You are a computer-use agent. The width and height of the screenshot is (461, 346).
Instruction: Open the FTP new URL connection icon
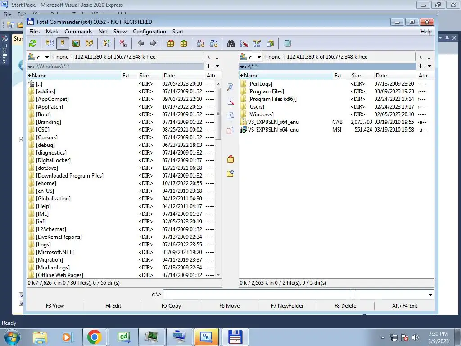tap(214, 44)
